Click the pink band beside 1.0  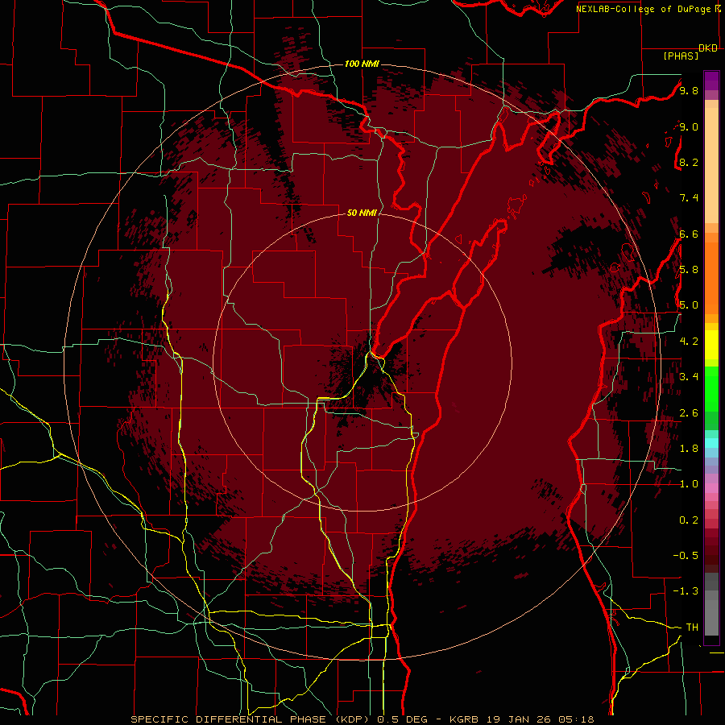point(711,488)
